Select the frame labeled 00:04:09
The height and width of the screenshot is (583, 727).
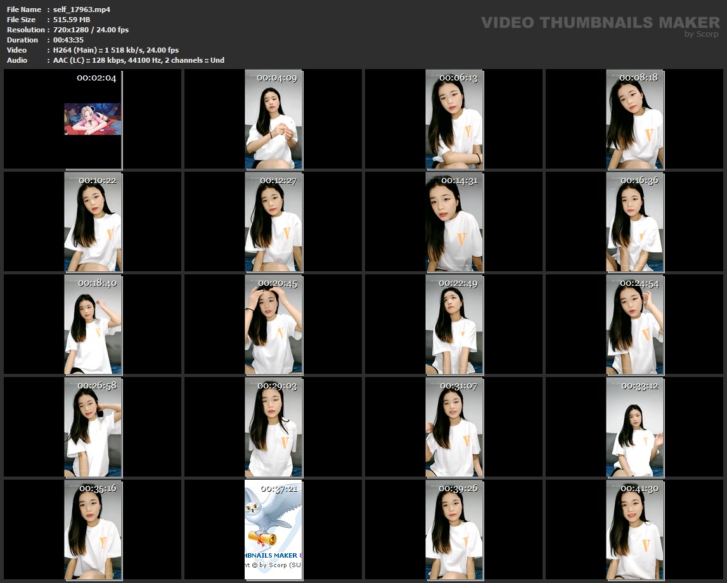[274, 119]
